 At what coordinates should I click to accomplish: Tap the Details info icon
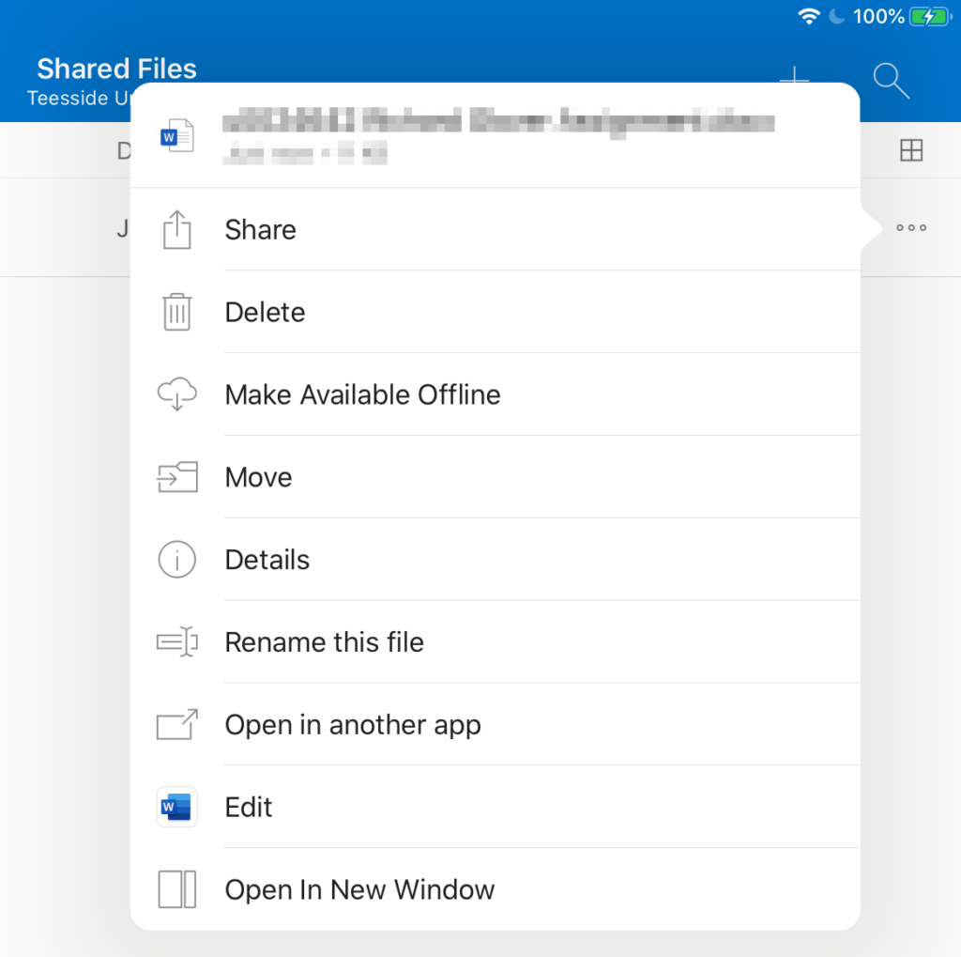176,560
